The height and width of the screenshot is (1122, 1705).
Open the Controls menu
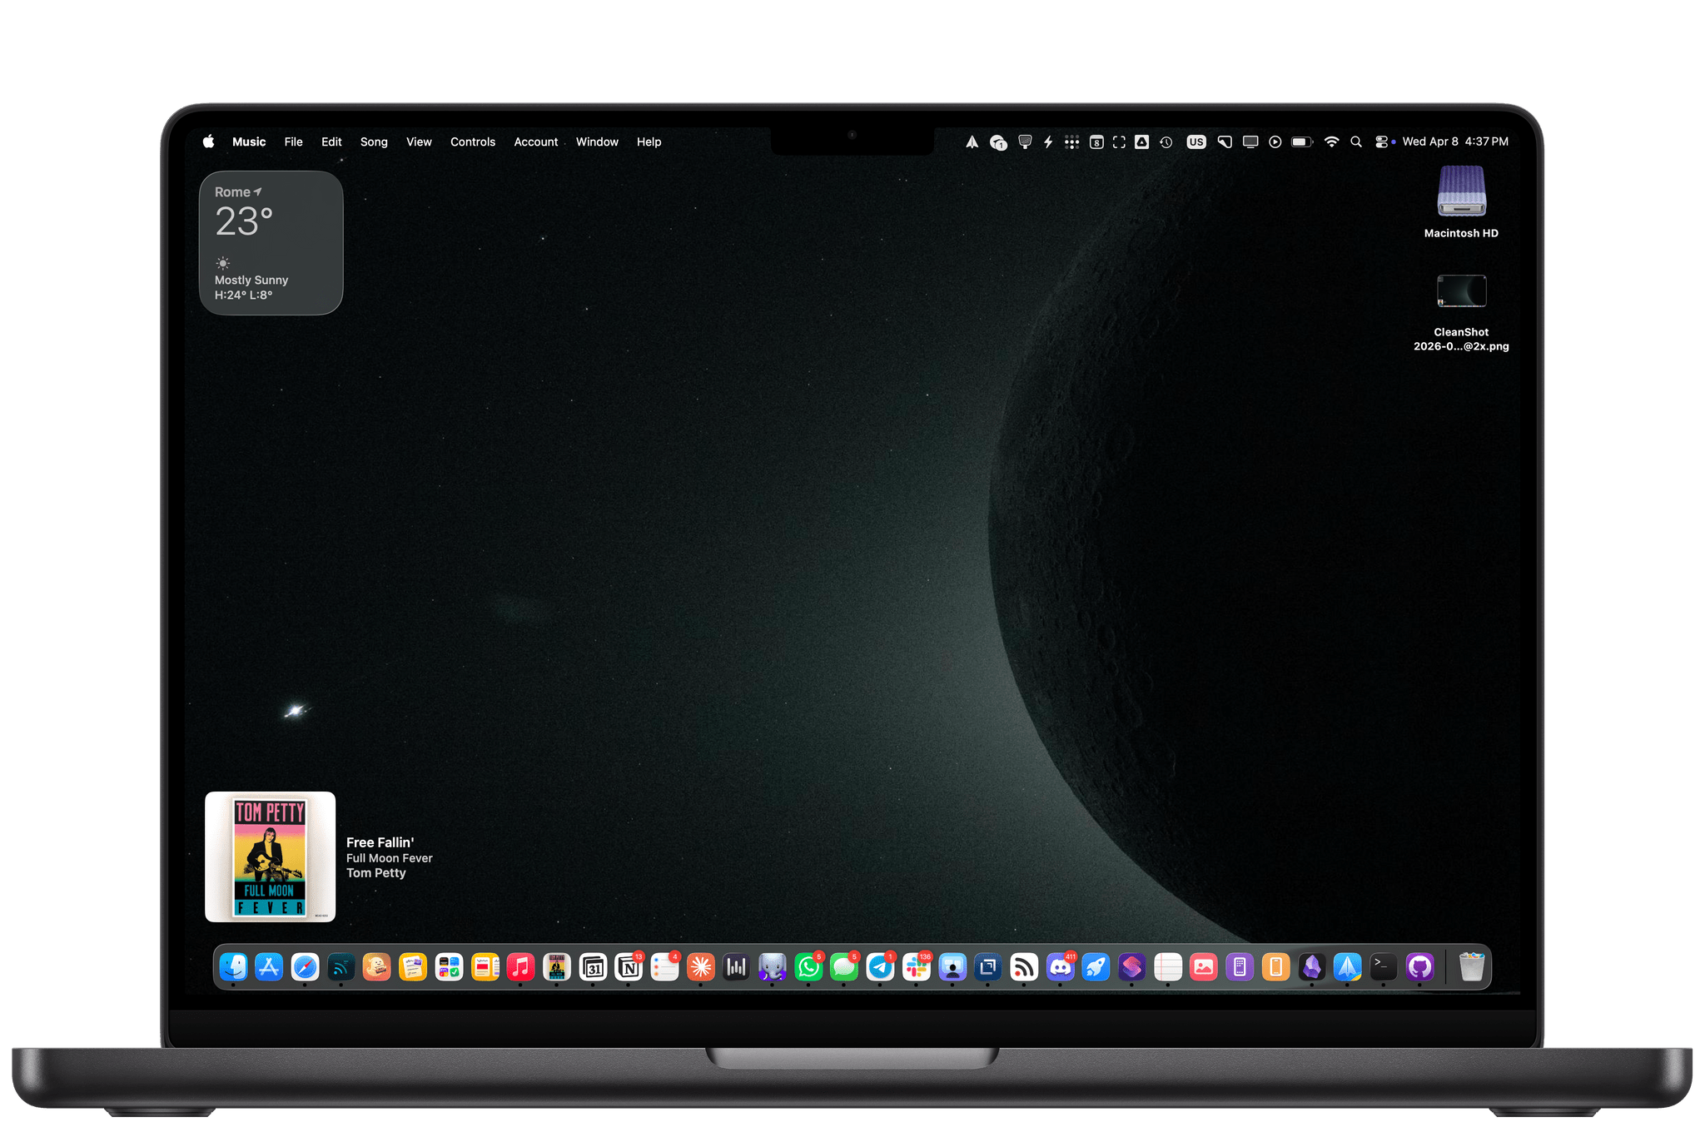[472, 142]
